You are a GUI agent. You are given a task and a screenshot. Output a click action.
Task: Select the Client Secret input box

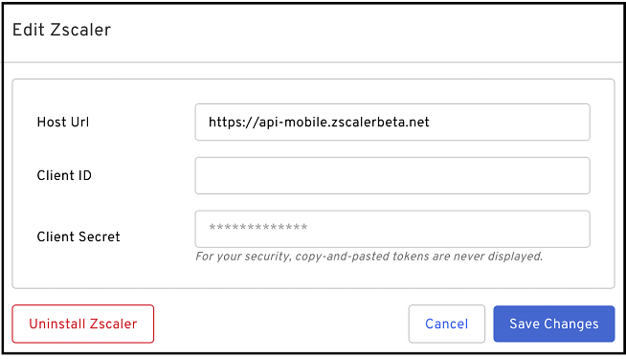(392, 229)
